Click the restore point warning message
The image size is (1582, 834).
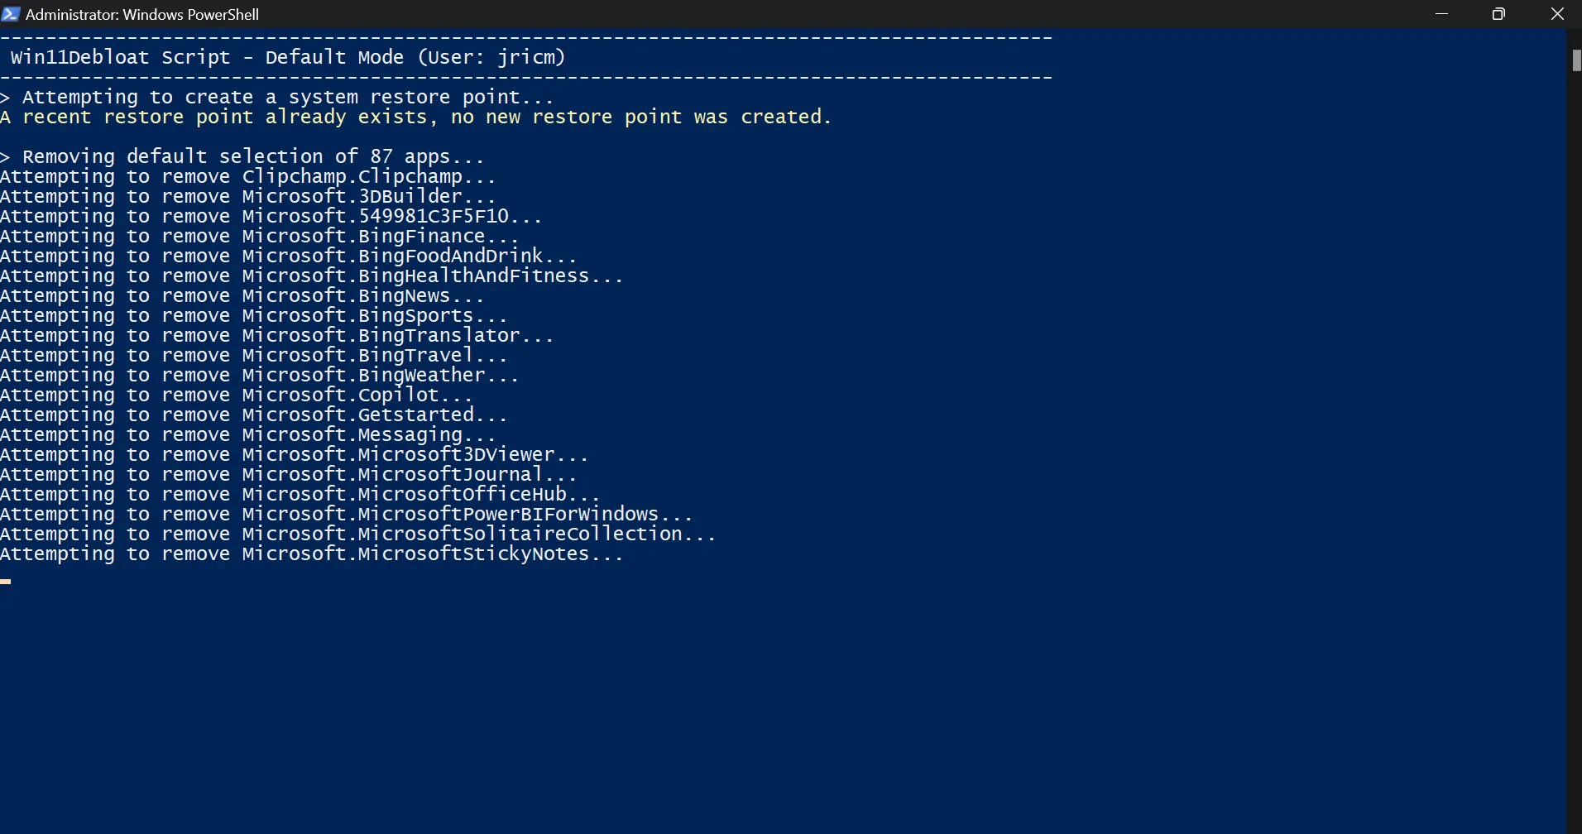tap(416, 117)
